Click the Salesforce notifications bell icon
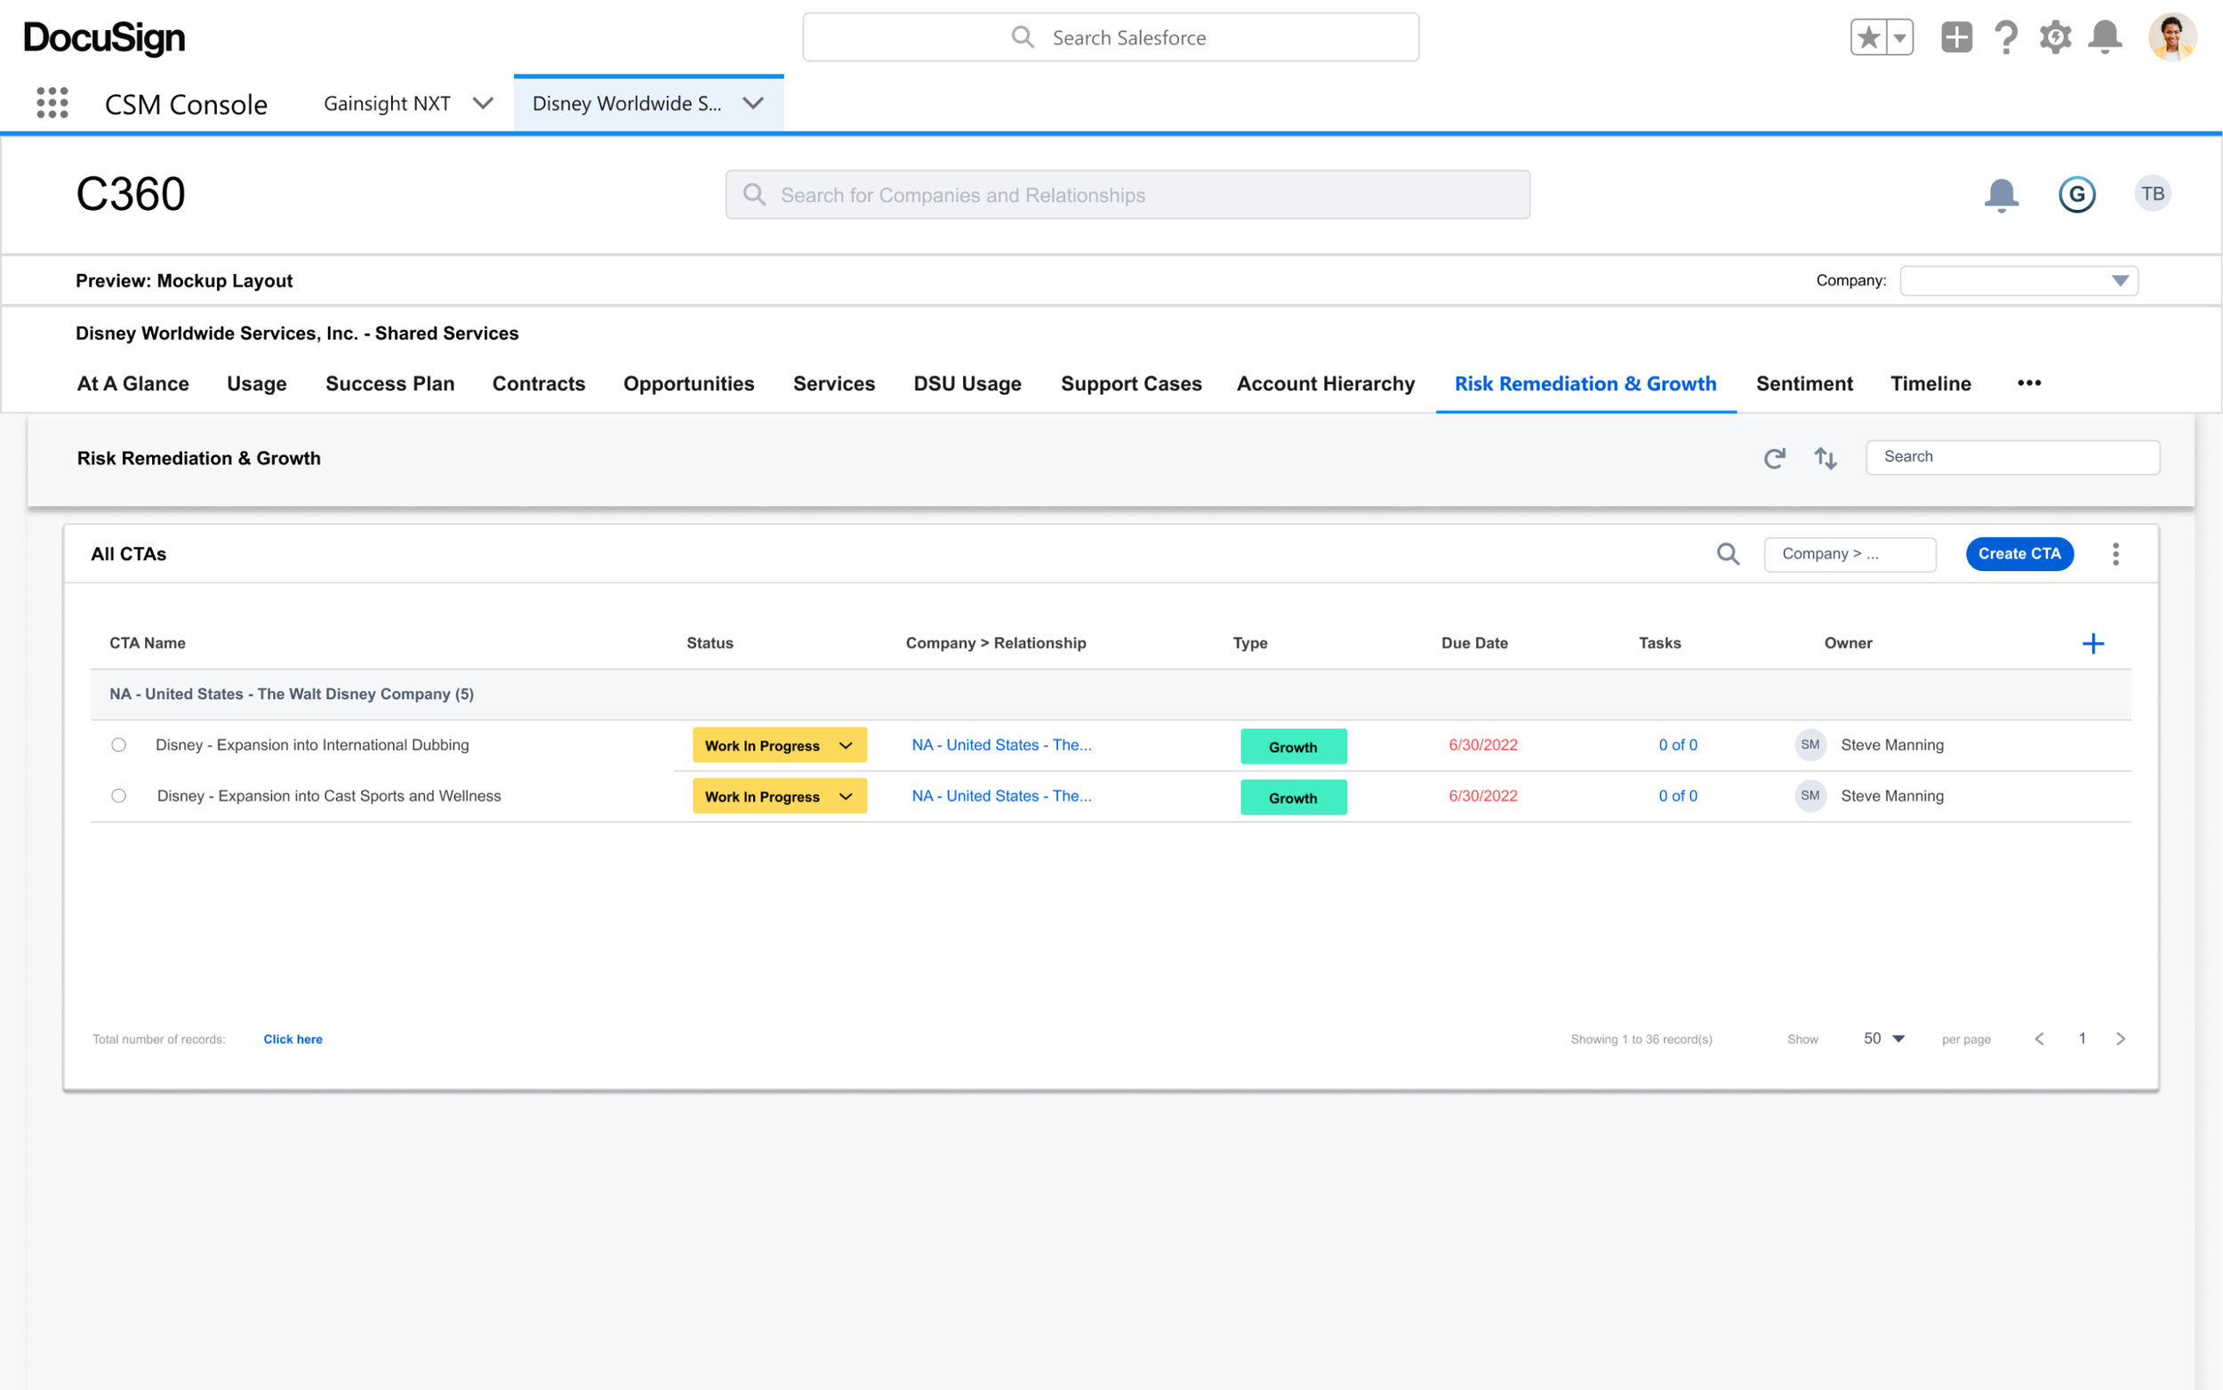 2105,37
